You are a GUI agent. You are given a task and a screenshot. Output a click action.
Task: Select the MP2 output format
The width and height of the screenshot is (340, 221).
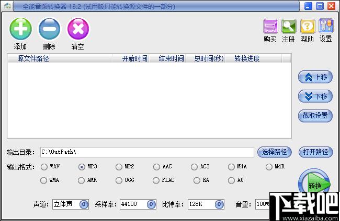[x=119, y=167]
